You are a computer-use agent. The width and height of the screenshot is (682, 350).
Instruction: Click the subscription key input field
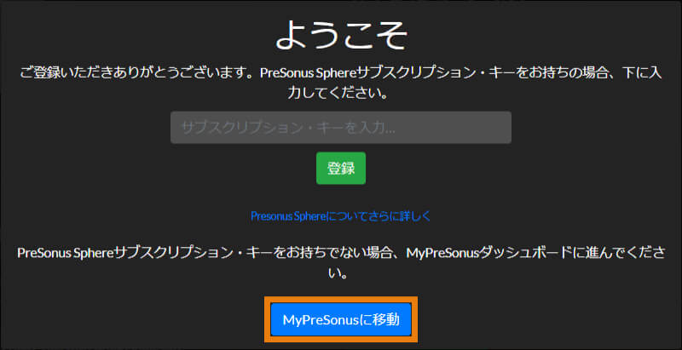coord(340,127)
